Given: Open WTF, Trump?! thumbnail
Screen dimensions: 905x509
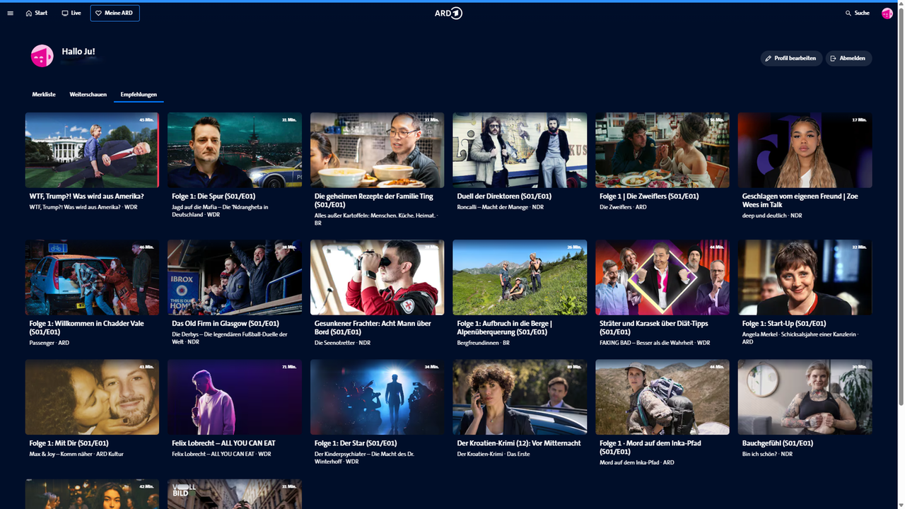Looking at the screenshot, I should click(x=92, y=150).
